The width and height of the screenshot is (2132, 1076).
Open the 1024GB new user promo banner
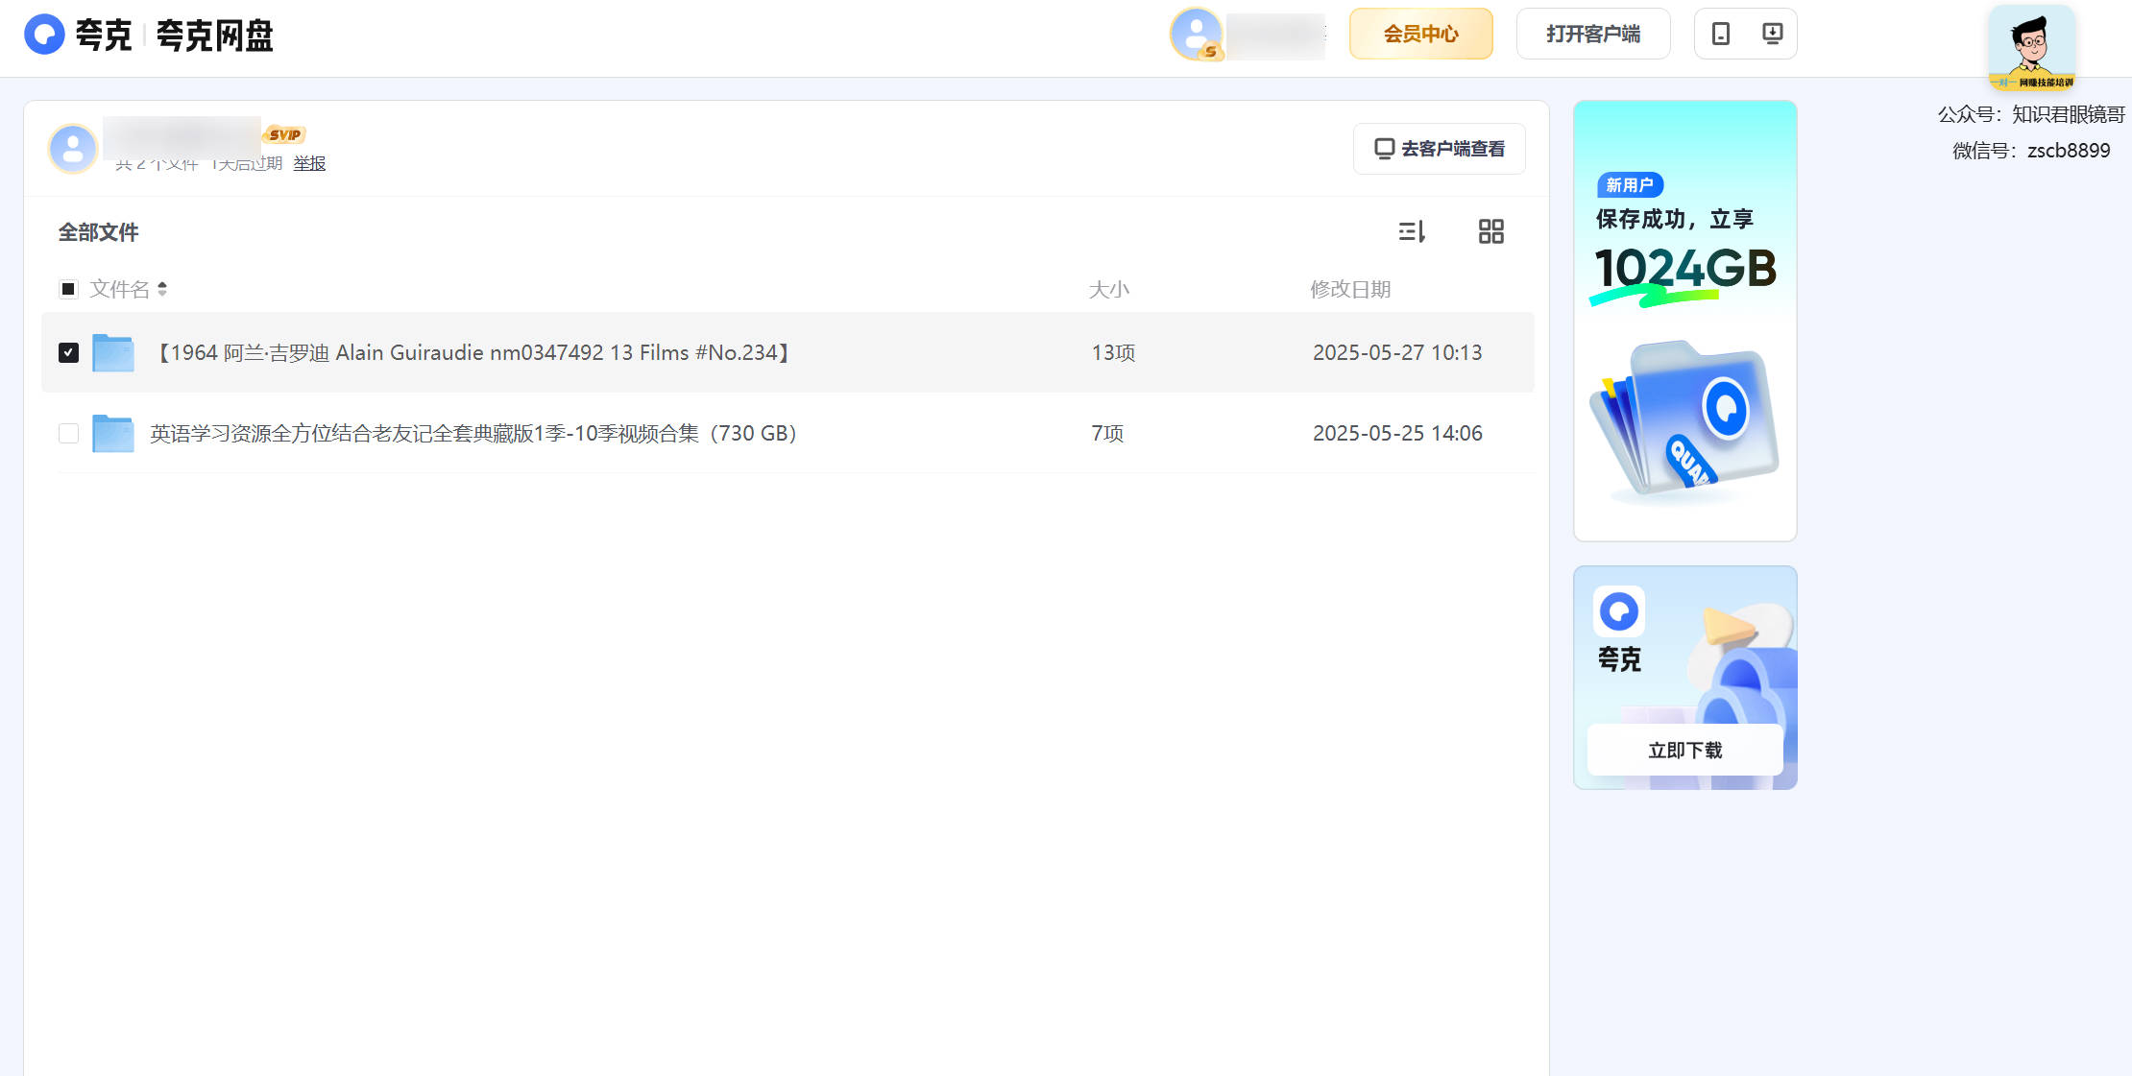1684,321
